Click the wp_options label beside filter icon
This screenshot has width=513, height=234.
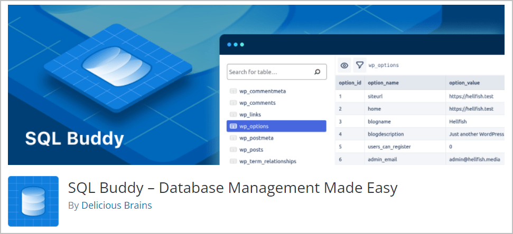pyautogui.click(x=384, y=65)
